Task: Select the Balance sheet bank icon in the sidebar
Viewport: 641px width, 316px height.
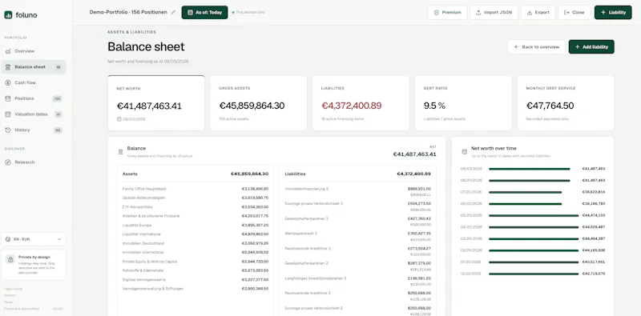Action: click(8, 67)
